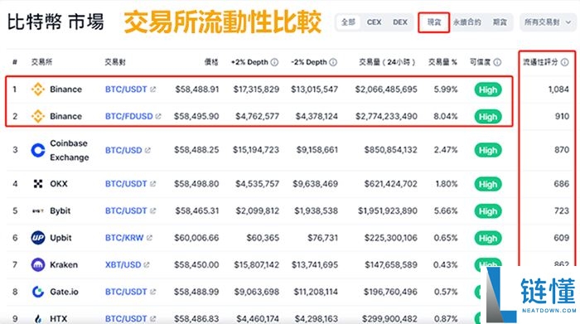Click the Binance logo in BTC/FDUSD row
The width and height of the screenshot is (580, 324).
(x=38, y=116)
